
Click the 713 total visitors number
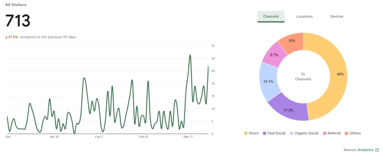18,21
